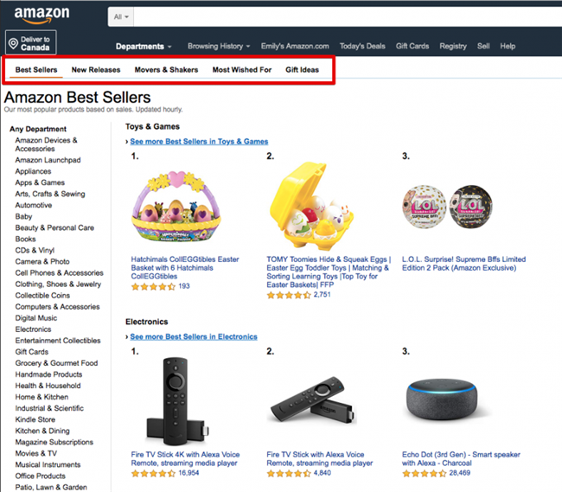This screenshot has width=562, height=492.
Task: Open the All search category dropdown
Action: click(121, 16)
